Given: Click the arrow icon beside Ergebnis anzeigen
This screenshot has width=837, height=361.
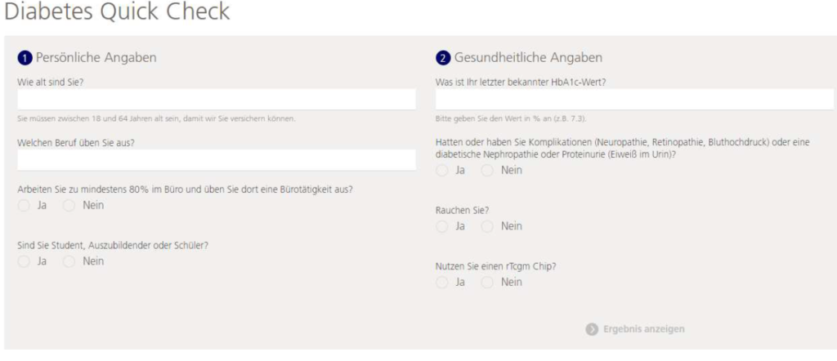Looking at the screenshot, I should 592,329.
